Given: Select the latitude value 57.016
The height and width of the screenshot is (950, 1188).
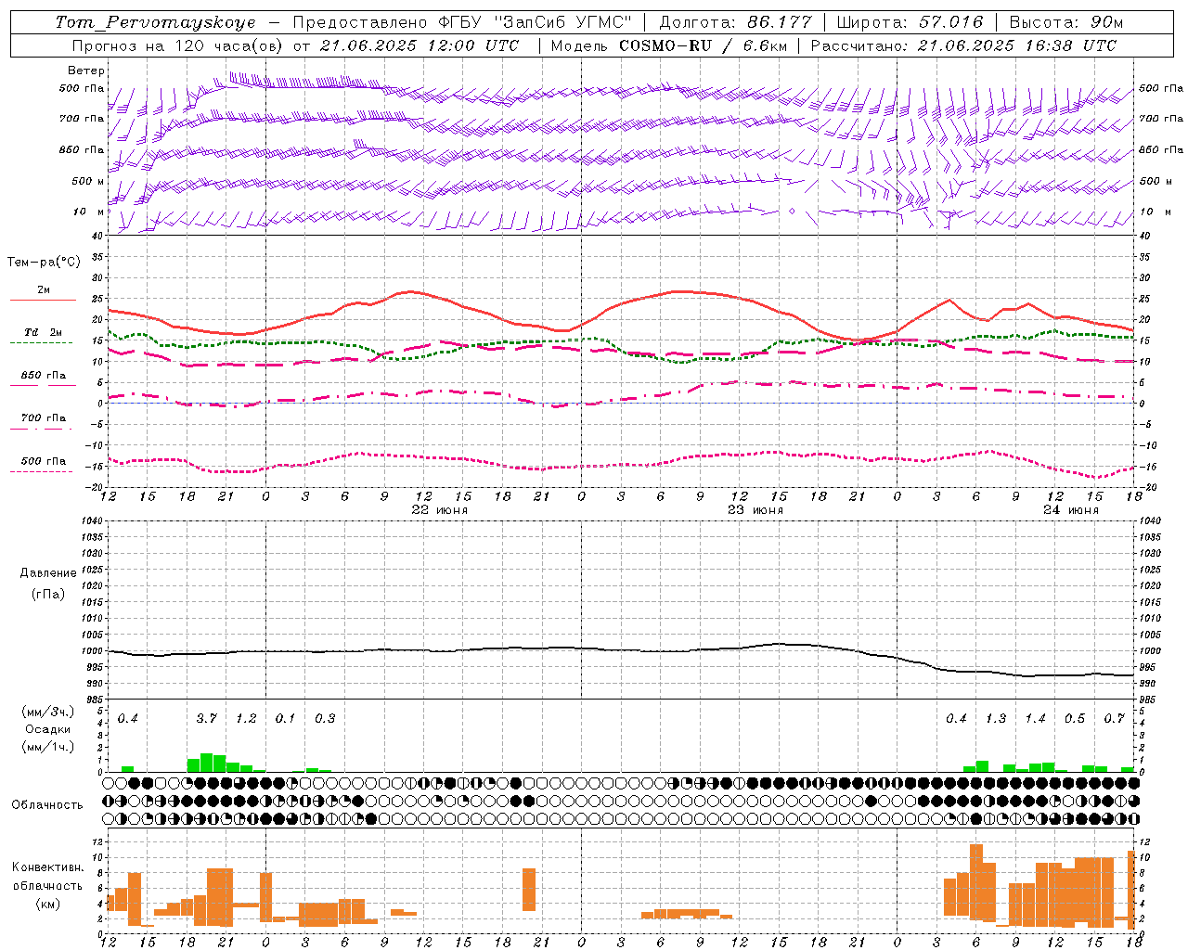Looking at the screenshot, I should point(950,22).
